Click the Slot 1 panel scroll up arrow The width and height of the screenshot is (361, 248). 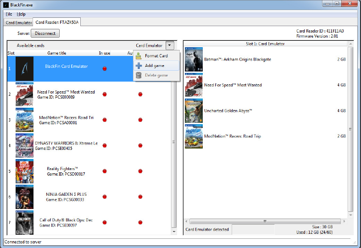click(x=350, y=44)
